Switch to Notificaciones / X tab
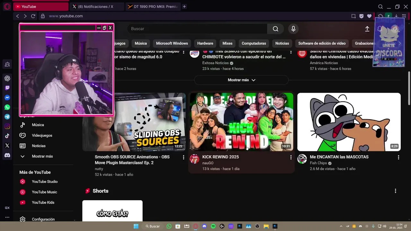 [97, 6]
